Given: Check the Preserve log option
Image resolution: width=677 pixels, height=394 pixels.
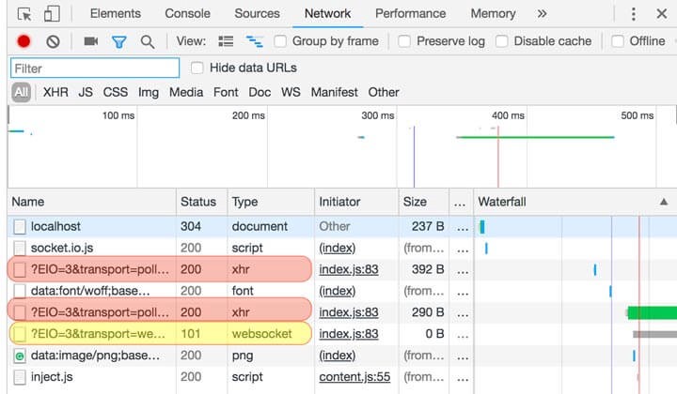Looking at the screenshot, I should [404, 41].
